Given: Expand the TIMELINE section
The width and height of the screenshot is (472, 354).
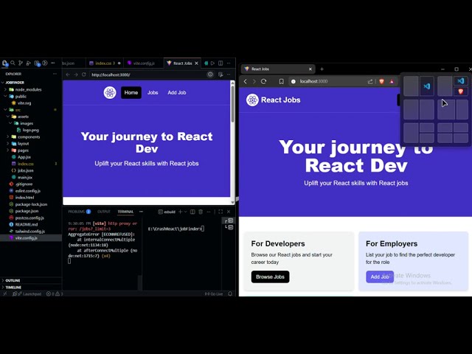Looking at the screenshot, I should click(13, 287).
